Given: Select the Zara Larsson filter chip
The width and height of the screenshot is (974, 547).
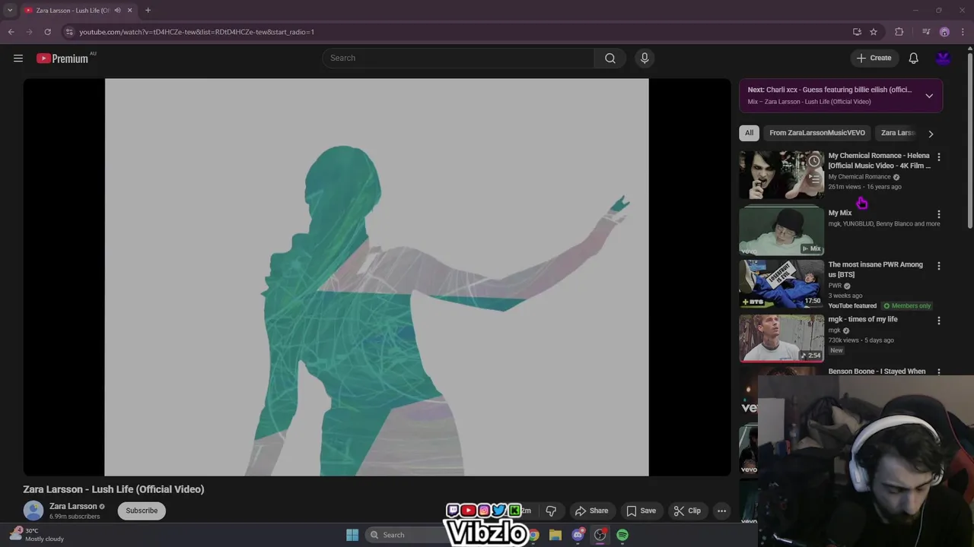Looking at the screenshot, I should (x=897, y=133).
